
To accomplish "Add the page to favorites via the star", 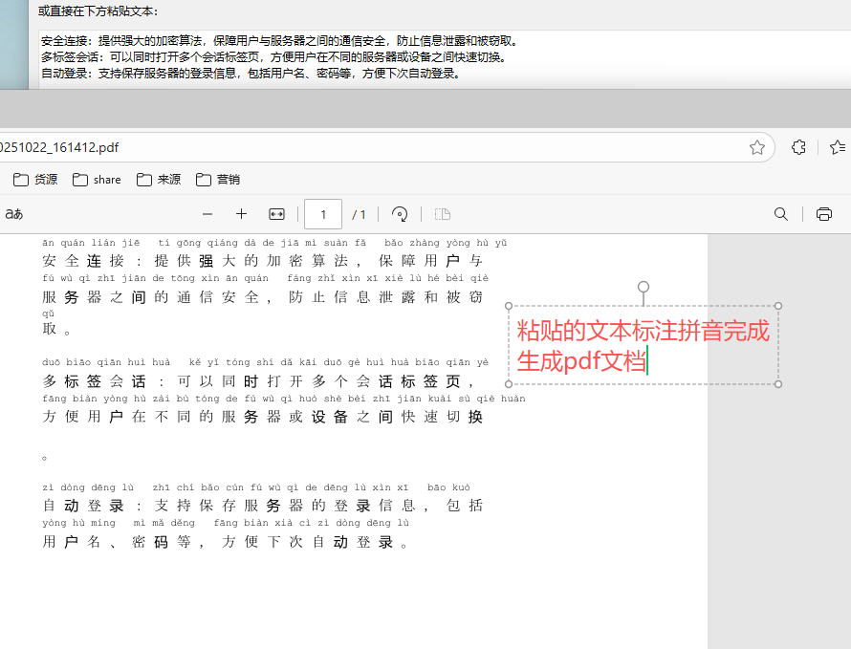I will [x=756, y=147].
